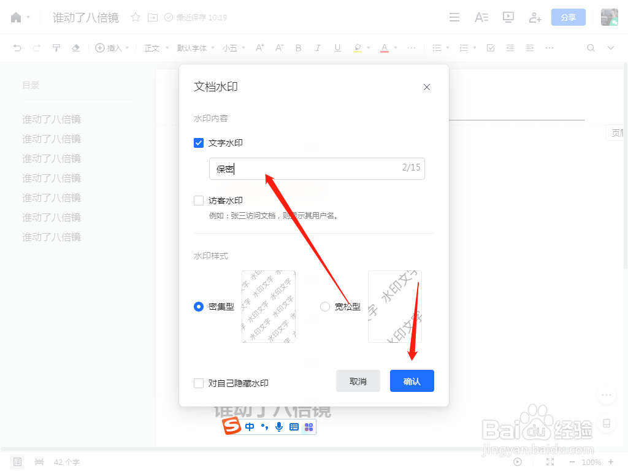
Task: Click the 取消 cancel button
Action: point(358,381)
